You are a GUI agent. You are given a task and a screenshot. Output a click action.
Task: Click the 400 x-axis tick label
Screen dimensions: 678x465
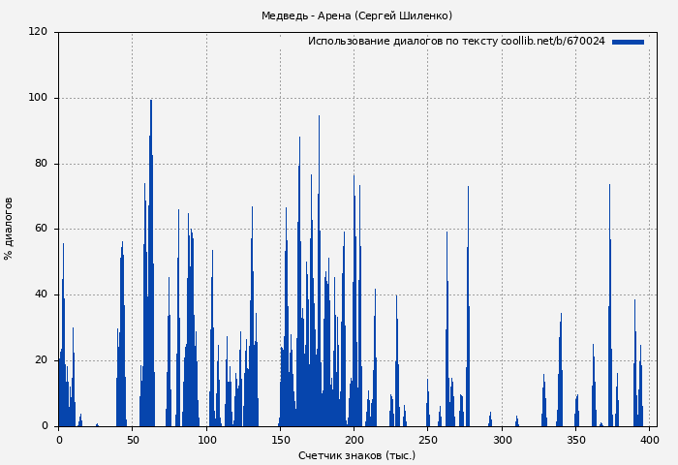click(649, 439)
